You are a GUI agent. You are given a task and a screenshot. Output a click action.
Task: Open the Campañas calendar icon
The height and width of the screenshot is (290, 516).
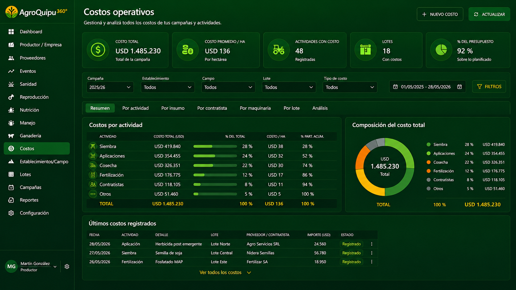click(x=11, y=187)
